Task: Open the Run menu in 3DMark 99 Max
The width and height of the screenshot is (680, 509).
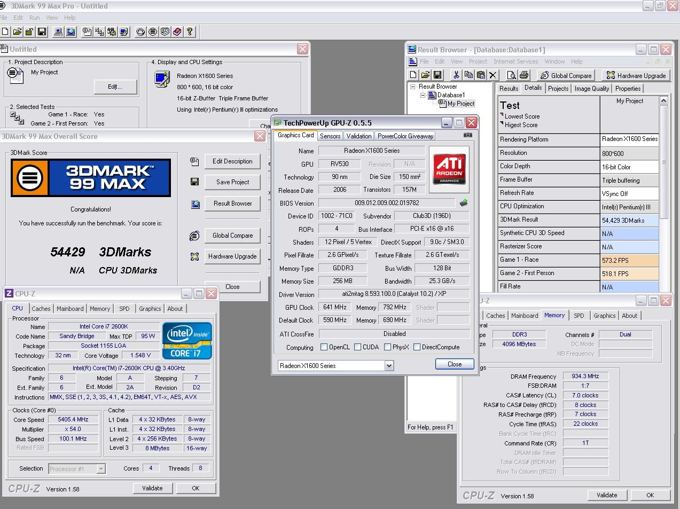Action: [35, 18]
